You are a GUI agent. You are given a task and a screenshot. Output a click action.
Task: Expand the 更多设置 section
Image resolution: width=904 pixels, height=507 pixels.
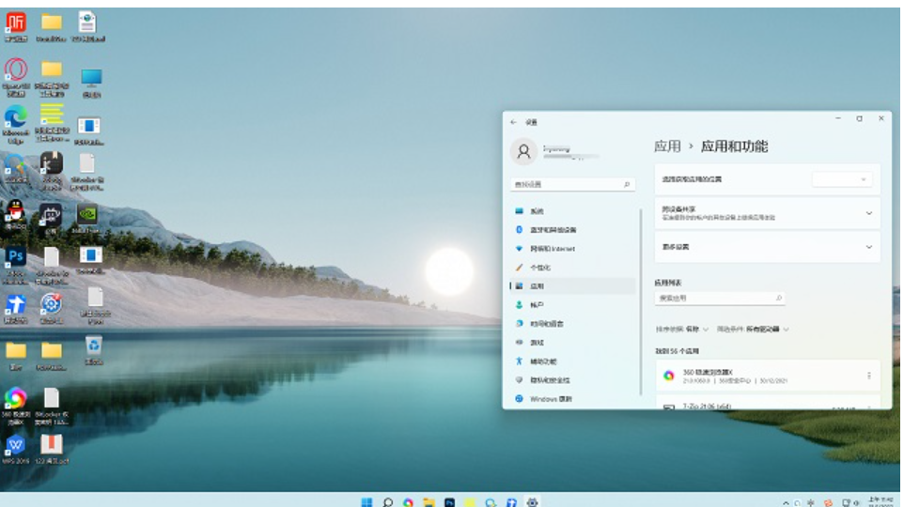868,246
